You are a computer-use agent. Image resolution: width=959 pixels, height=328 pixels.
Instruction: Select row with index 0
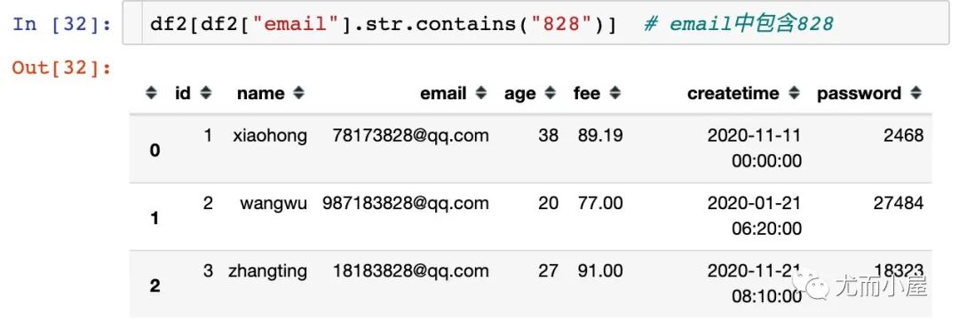(x=530, y=148)
